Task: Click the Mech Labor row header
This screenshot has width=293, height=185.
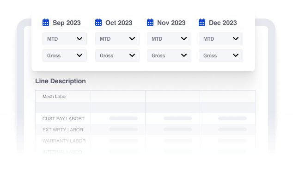Action: click(x=54, y=97)
